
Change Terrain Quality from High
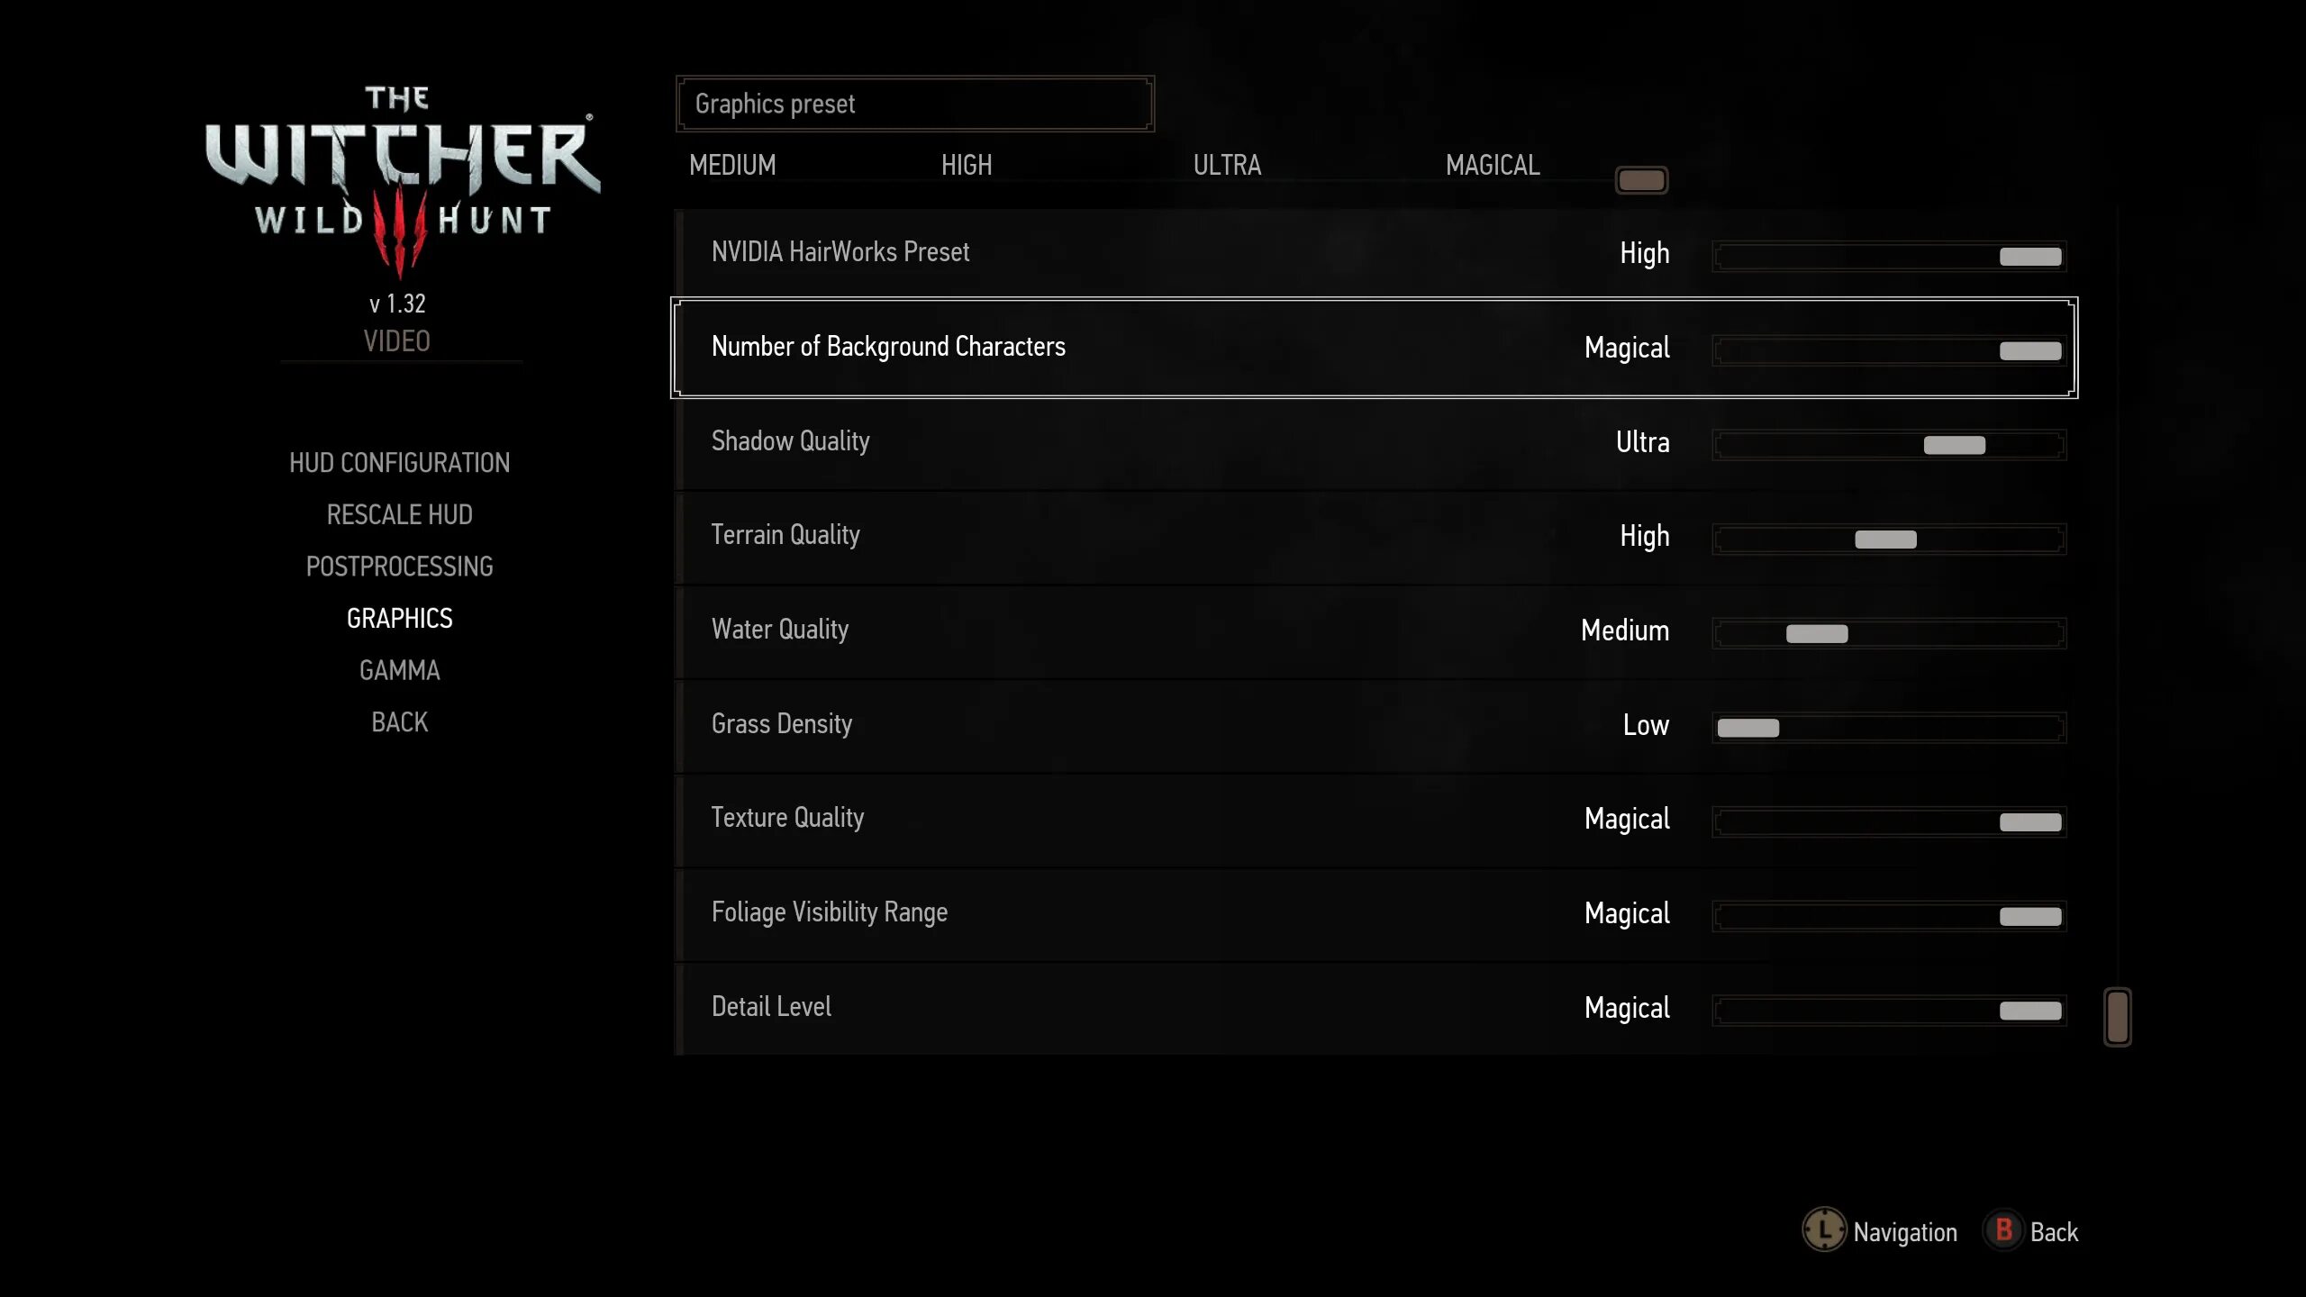point(1888,539)
